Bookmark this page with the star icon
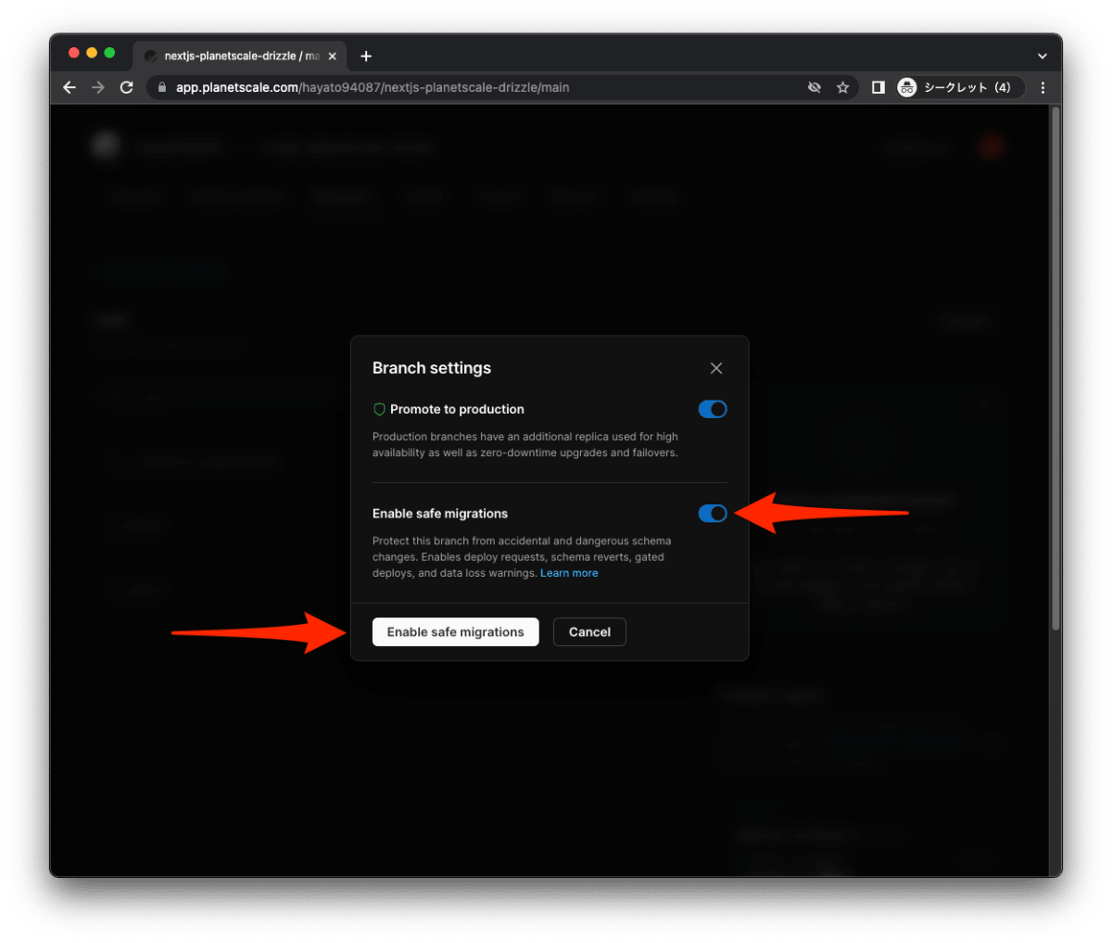This screenshot has width=1112, height=943. 842,87
